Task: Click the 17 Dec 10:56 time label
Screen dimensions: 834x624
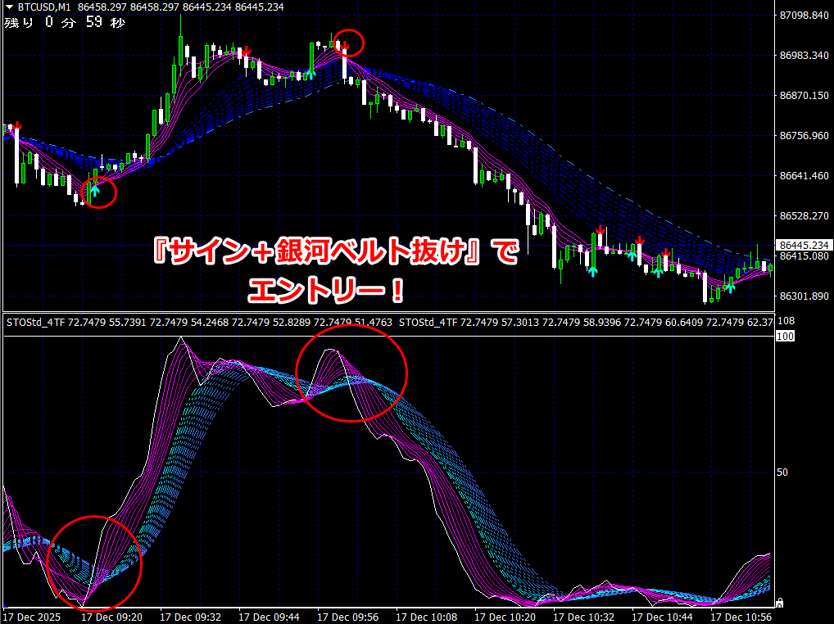Action: [x=741, y=617]
